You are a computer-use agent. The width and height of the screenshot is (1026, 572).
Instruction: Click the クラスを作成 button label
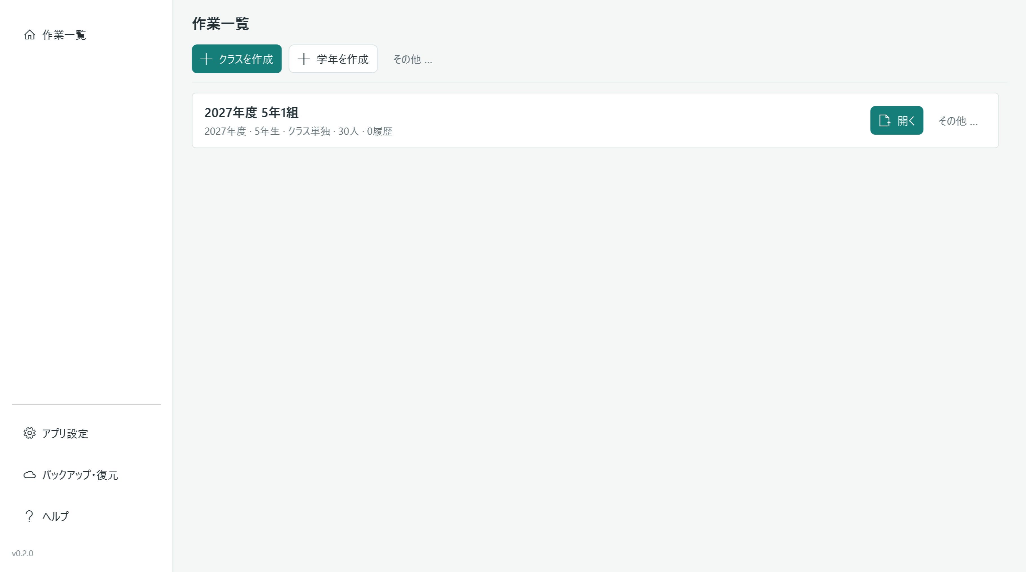tap(246, 59)
